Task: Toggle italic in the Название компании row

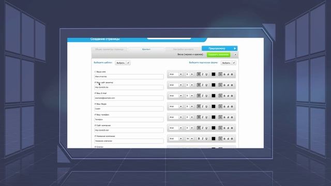Action: pos(203,139)
